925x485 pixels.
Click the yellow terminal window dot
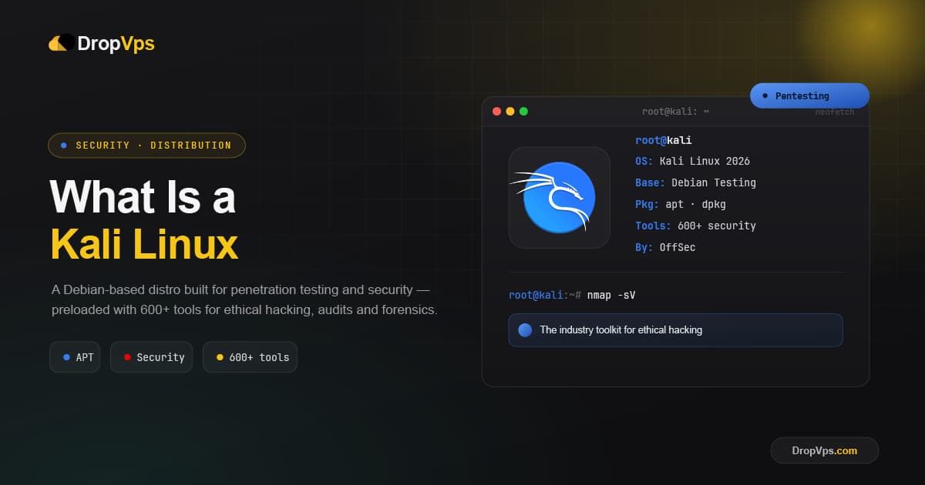(510, 112)
